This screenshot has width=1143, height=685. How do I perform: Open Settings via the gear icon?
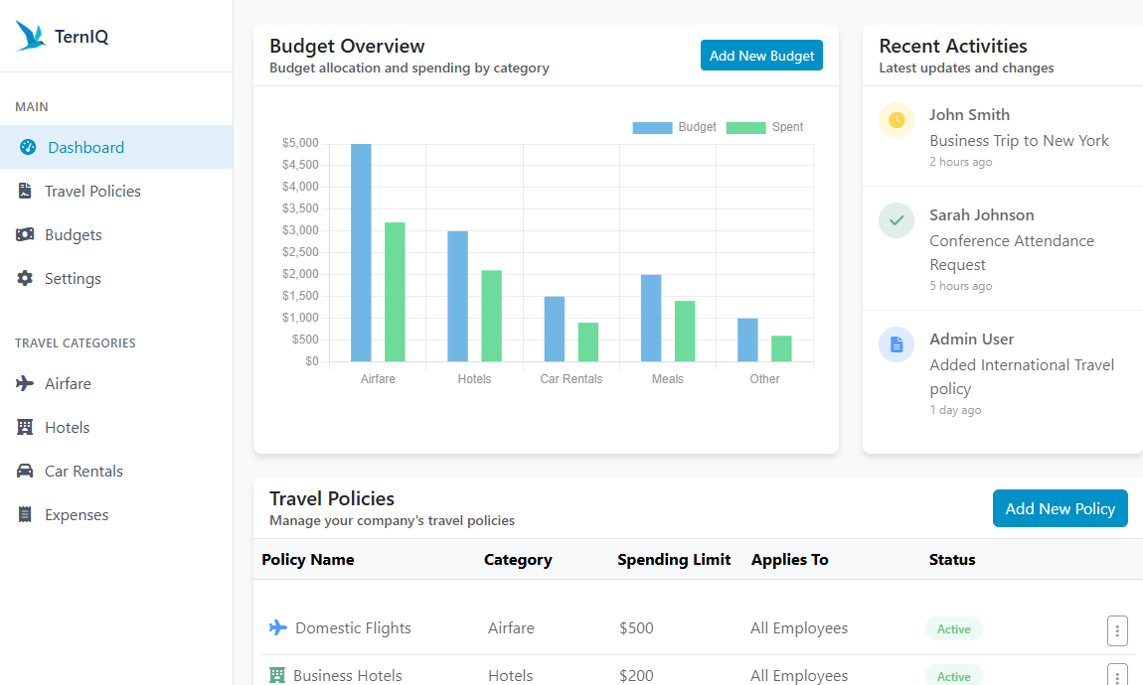[x=25, y=278]
